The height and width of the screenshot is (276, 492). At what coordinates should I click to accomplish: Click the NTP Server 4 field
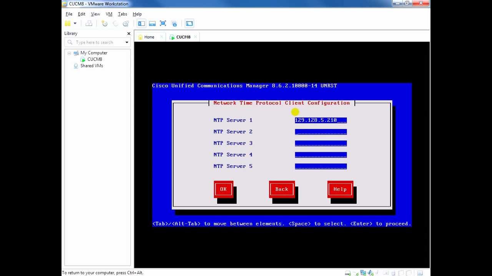click(321, 154)
